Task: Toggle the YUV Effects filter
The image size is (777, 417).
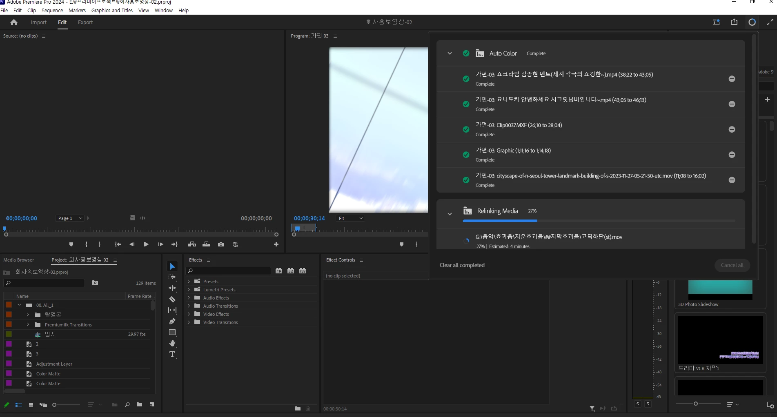Action: [x=303, y=271]
